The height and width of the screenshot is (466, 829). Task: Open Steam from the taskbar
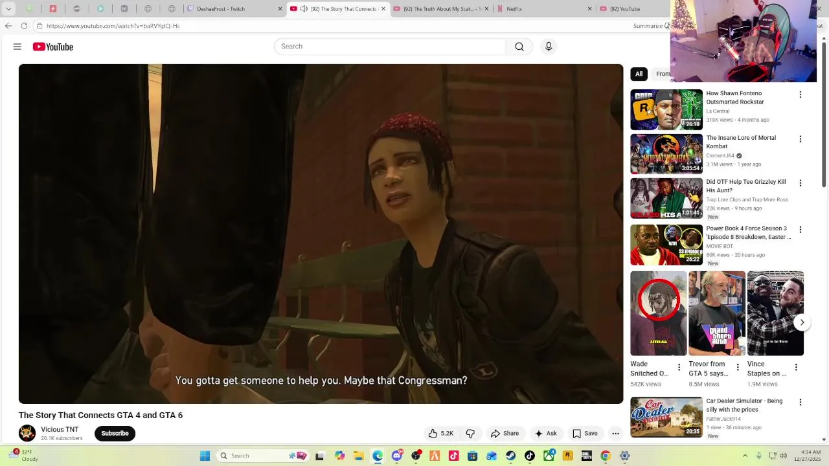(511, 456)
